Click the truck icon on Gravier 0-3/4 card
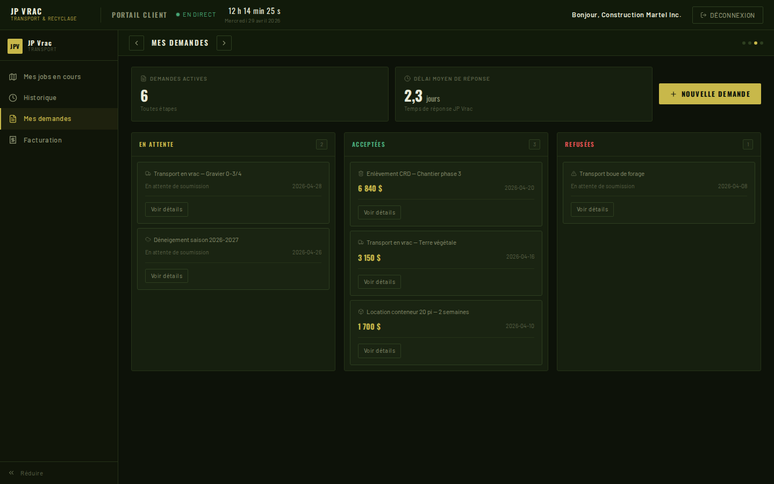Screen dimensions: 774x484 (x=148, y=174)
